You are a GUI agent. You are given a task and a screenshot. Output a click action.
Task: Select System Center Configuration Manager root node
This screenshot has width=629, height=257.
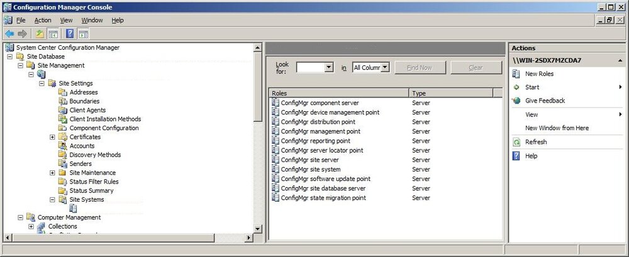(68, 47)
